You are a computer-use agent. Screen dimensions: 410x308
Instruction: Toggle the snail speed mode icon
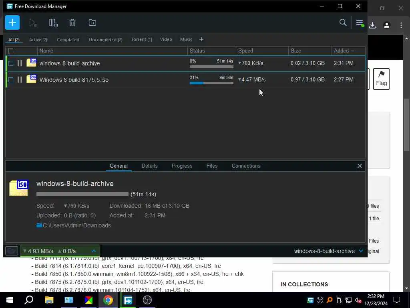12,251
